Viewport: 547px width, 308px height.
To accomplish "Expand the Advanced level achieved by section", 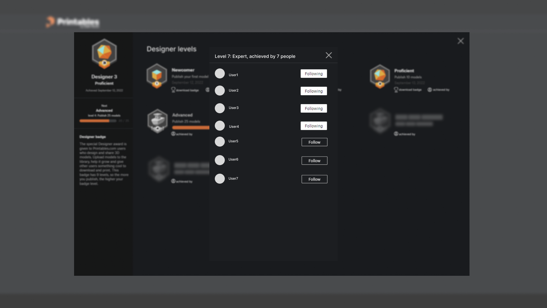I will pos(182,134).
